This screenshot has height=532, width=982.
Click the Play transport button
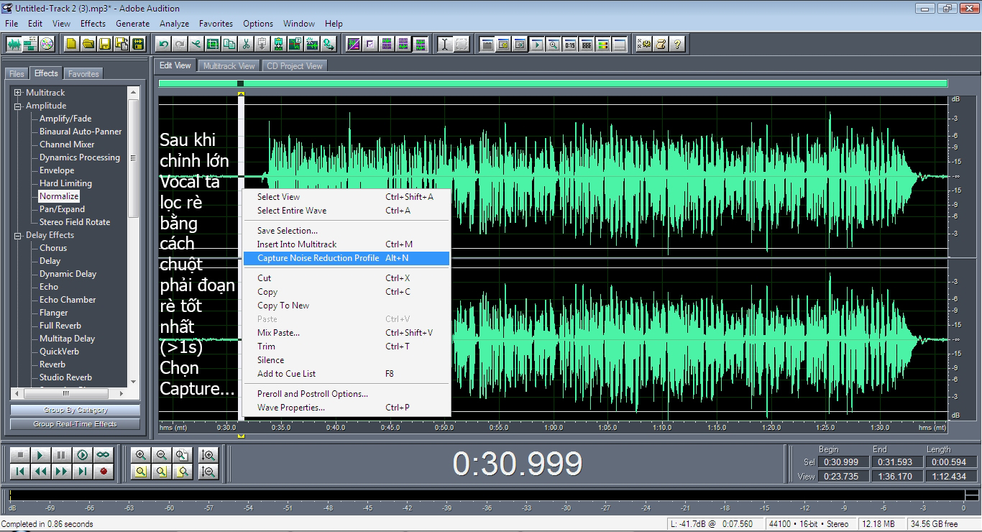tap(41, 455)
